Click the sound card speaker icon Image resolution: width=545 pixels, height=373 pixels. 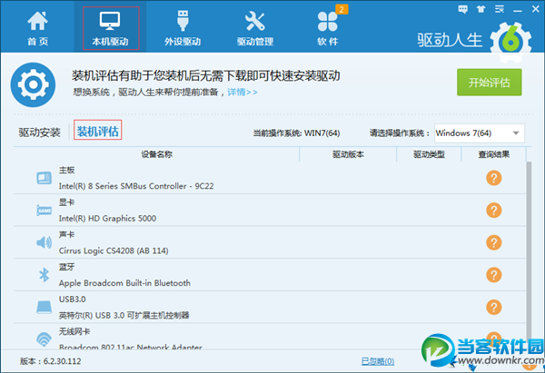click(x=45, y=242)
